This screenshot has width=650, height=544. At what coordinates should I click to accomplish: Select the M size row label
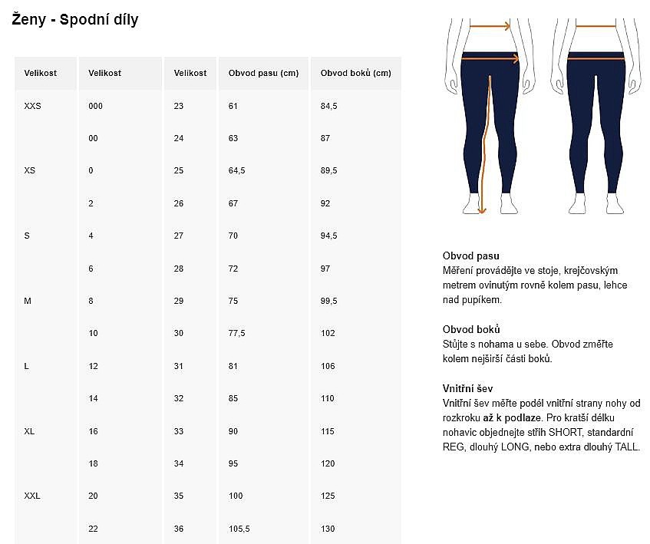click(28, 302)
